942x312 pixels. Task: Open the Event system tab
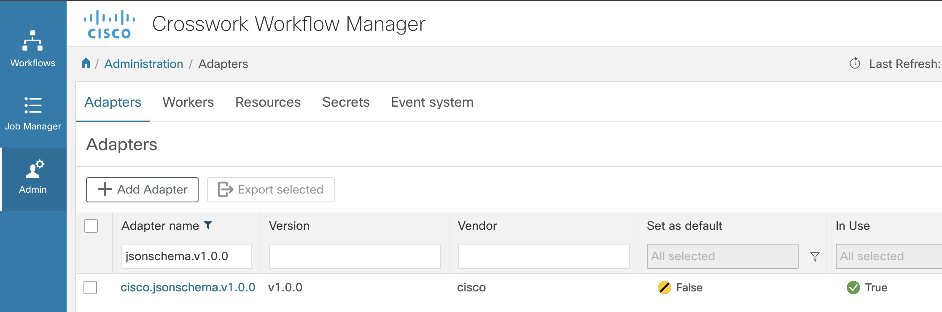pyautogui.click(x=432, y=102)
